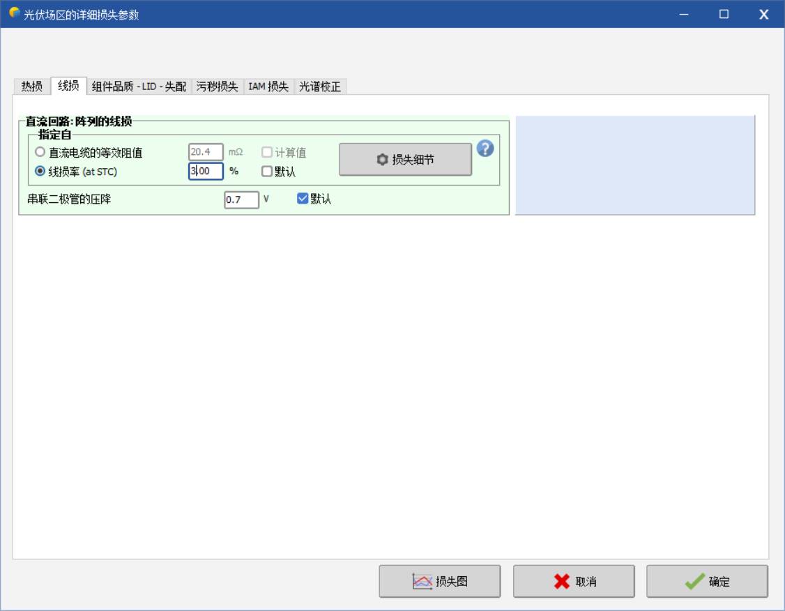Choose the 线损率 (at STC) radio button
This screenshot has height=611, width=785.
40,172
